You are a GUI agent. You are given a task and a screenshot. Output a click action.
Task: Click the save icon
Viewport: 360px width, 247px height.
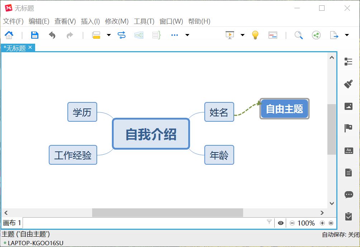point(34,35)
